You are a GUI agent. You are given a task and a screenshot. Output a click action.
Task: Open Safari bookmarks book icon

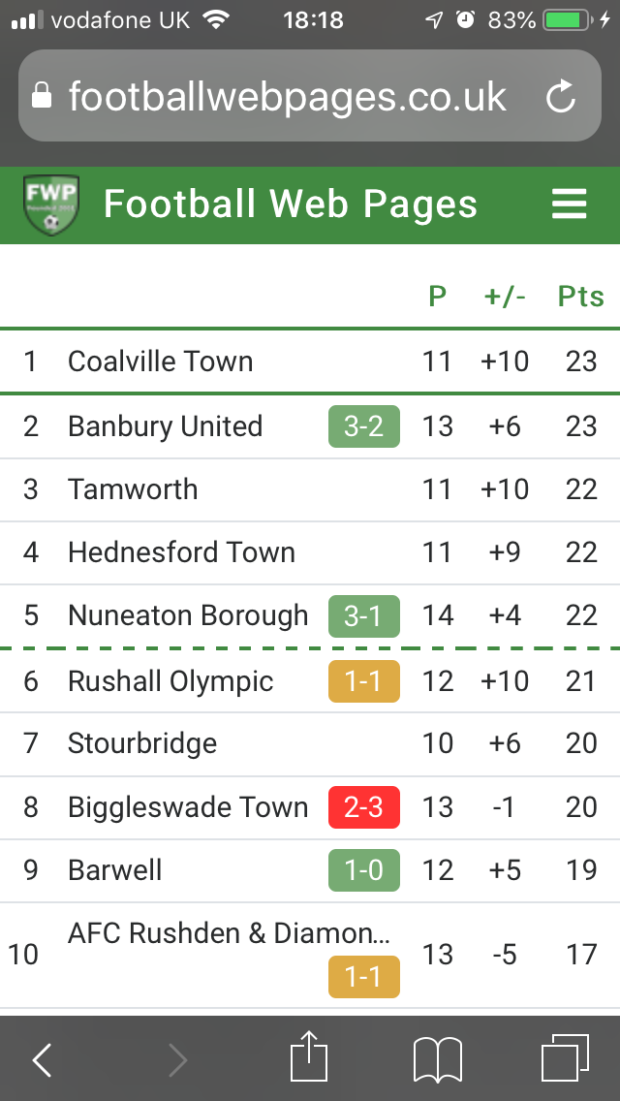click(x=438, y=1058)
